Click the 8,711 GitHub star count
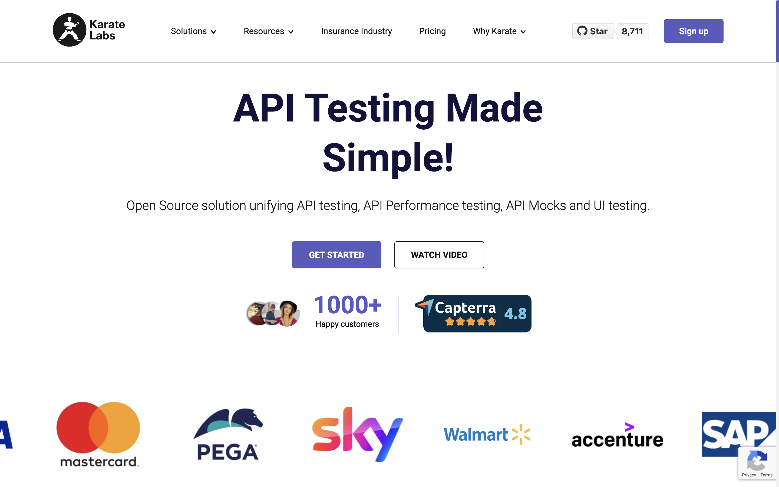Image resolution: width=779 pixels, height=487 pixels. tap(633, 31)
